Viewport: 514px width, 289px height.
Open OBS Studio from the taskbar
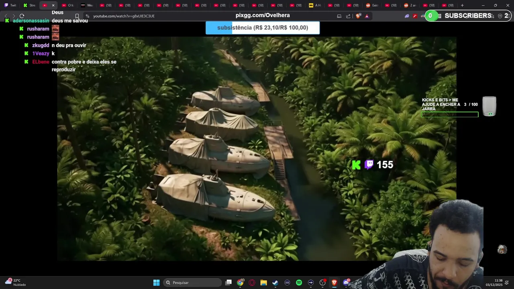[x=322, y=283]
